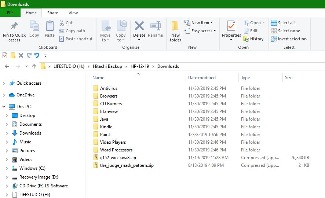Click the Cut scissors icon

pos(62,23)
